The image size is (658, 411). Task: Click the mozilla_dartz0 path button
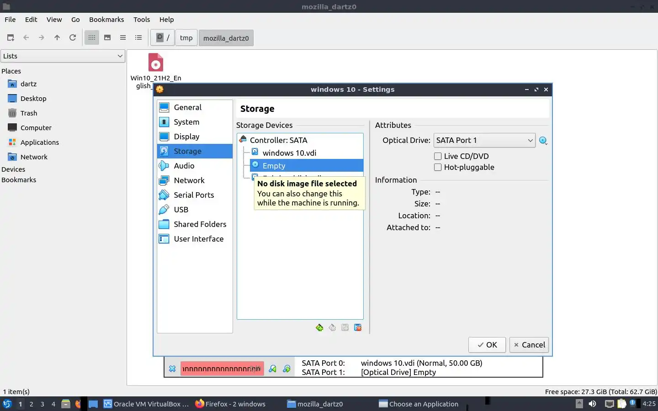(x=226, y=37)
